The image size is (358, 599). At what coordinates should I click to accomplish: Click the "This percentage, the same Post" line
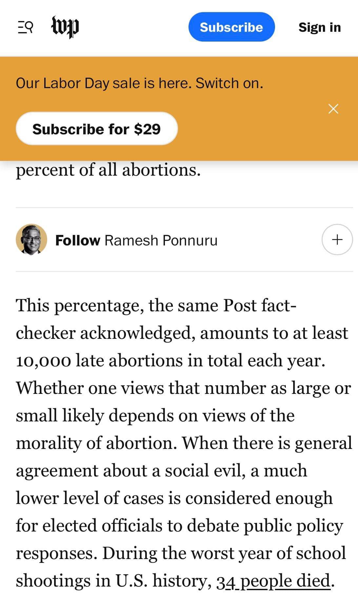[x=156, y=305]
